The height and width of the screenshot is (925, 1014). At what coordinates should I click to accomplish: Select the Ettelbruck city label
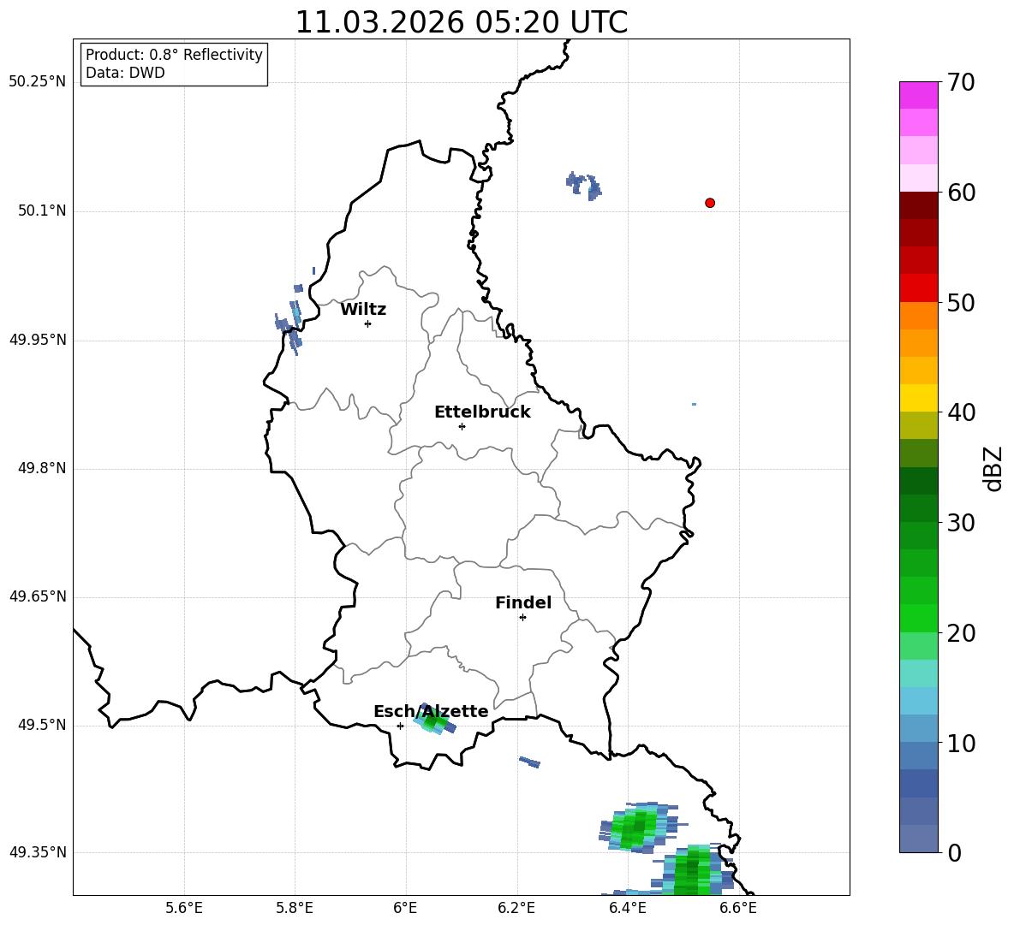pos(482,412)
